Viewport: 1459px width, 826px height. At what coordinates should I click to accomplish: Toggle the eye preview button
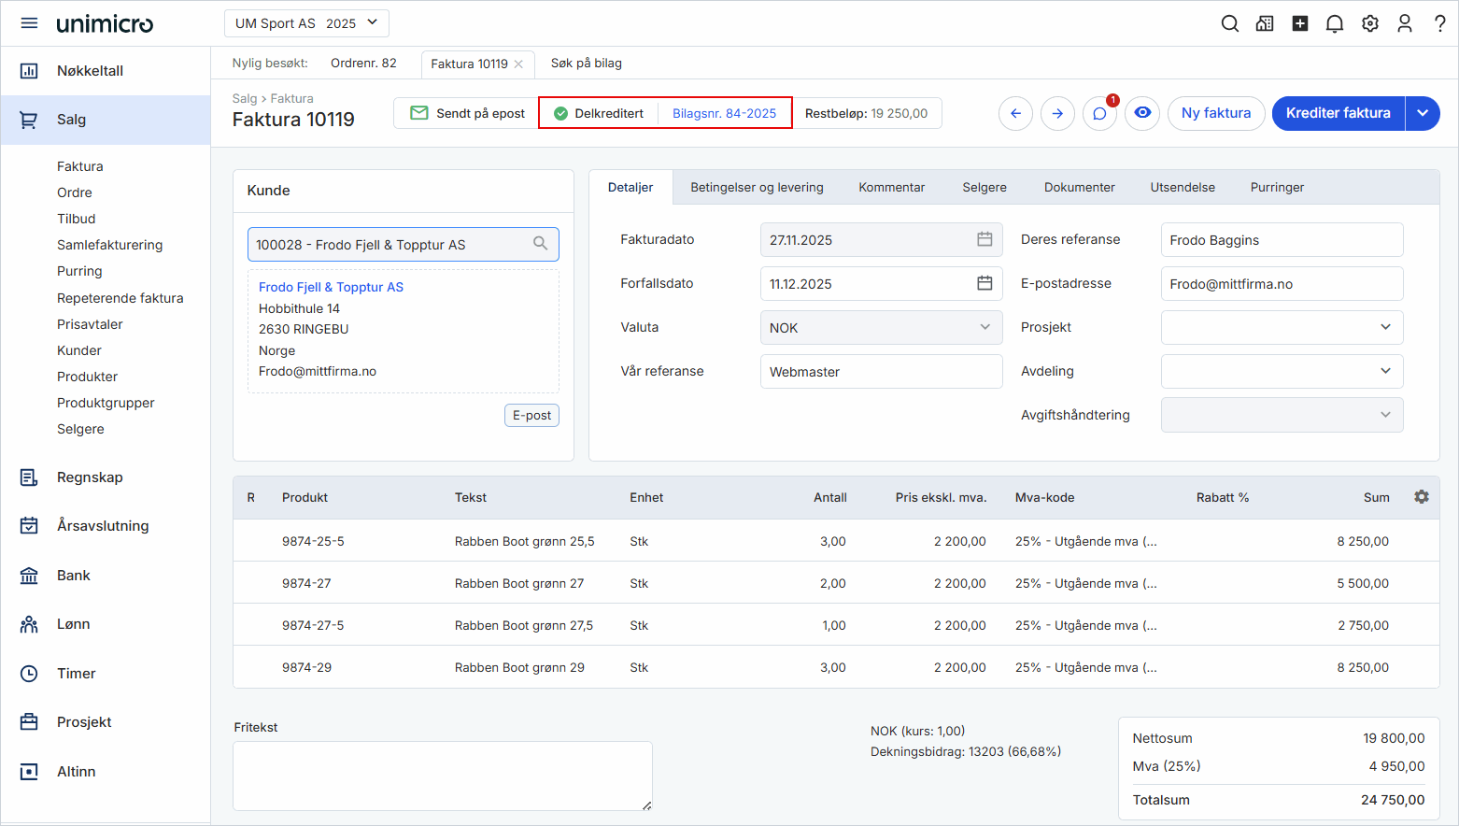(x=1142, y=113)
